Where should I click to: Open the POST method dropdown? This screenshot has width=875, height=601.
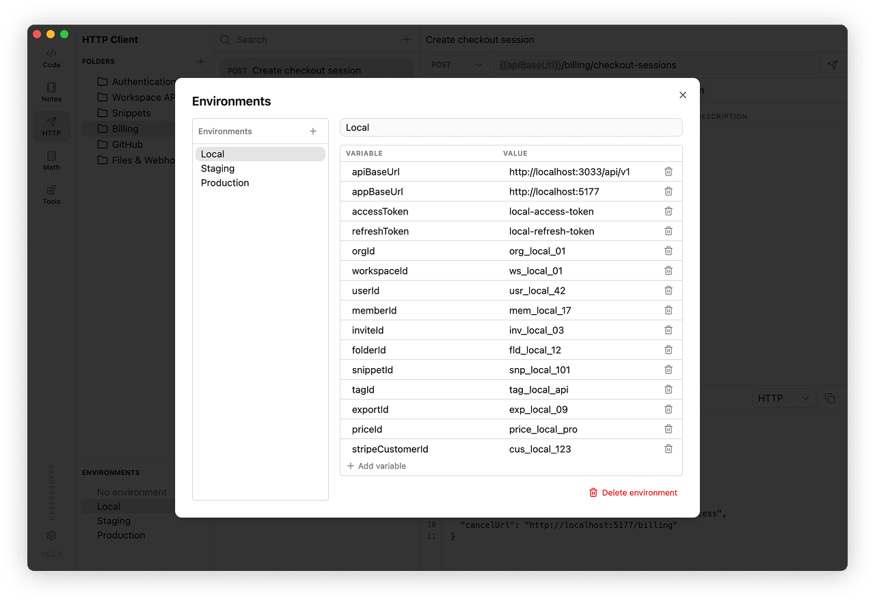pyautogui.click(x=457, y=65)
